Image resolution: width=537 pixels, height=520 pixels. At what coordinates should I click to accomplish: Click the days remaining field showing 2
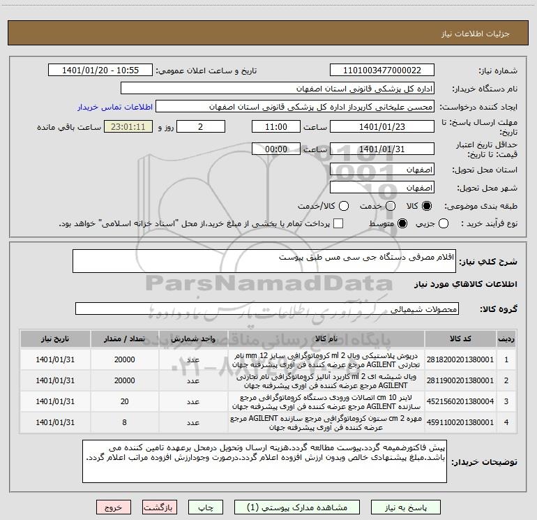(201, 126)
